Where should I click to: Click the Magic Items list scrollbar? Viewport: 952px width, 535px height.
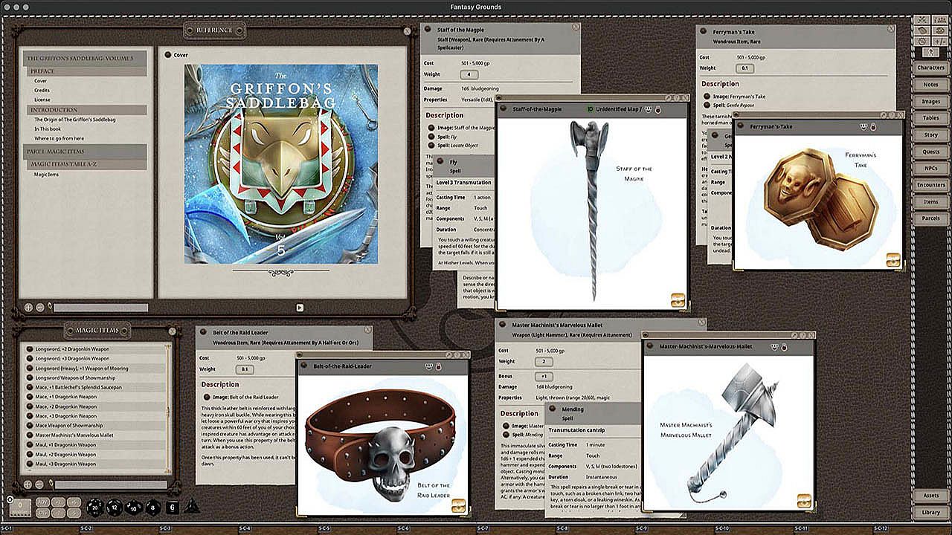point(168,409)
